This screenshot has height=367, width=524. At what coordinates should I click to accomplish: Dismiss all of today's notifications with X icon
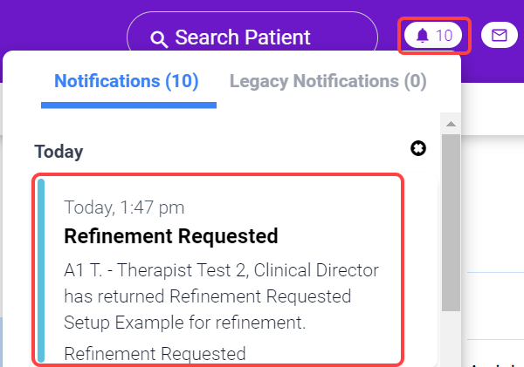(x=418, y=149)
